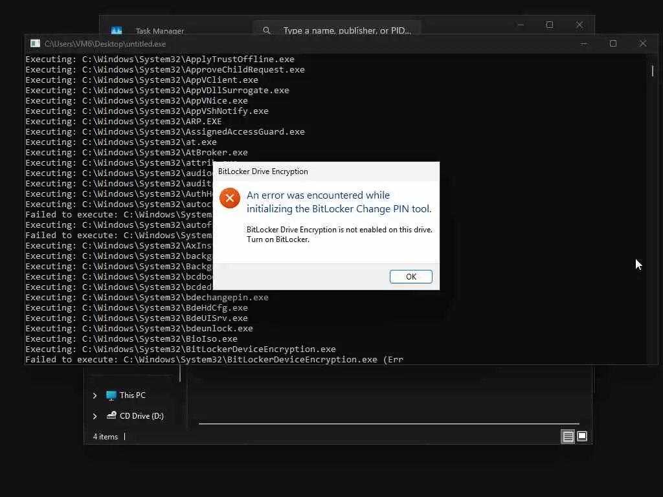
Task: Click the BitLocker Drive Encryption dialog title
Action: click(x=263, y=171)
